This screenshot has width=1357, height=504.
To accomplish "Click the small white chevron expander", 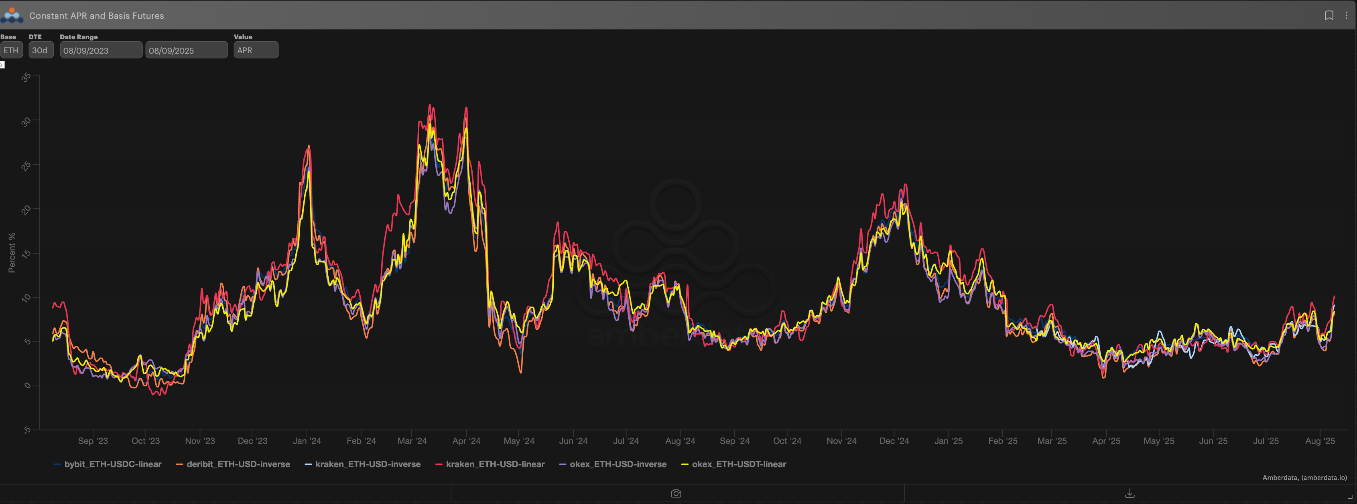I will tap(2, 65).
